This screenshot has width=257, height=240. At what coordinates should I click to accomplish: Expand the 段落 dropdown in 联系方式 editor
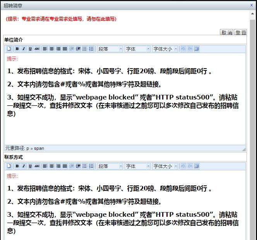pyautogui.click(x=110, y=166)
